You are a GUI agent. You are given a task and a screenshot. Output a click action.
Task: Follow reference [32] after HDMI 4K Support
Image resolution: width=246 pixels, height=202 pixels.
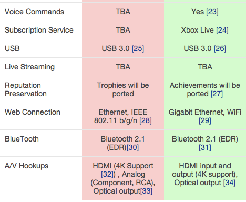(107, 175)
